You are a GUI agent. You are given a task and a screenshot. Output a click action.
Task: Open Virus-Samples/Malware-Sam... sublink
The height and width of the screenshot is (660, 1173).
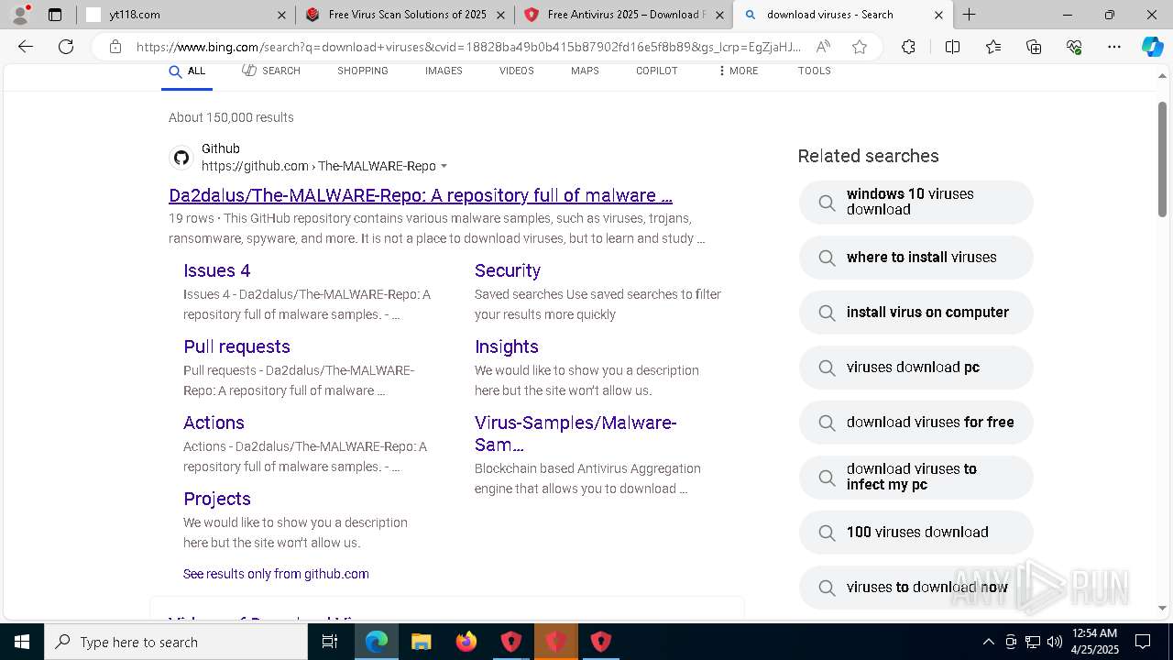[576, 434]
